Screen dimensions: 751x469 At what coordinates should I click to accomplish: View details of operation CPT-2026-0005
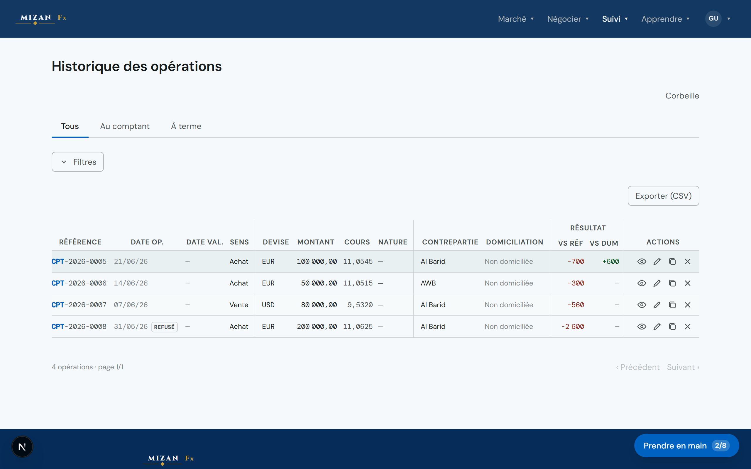coord(642,261)
